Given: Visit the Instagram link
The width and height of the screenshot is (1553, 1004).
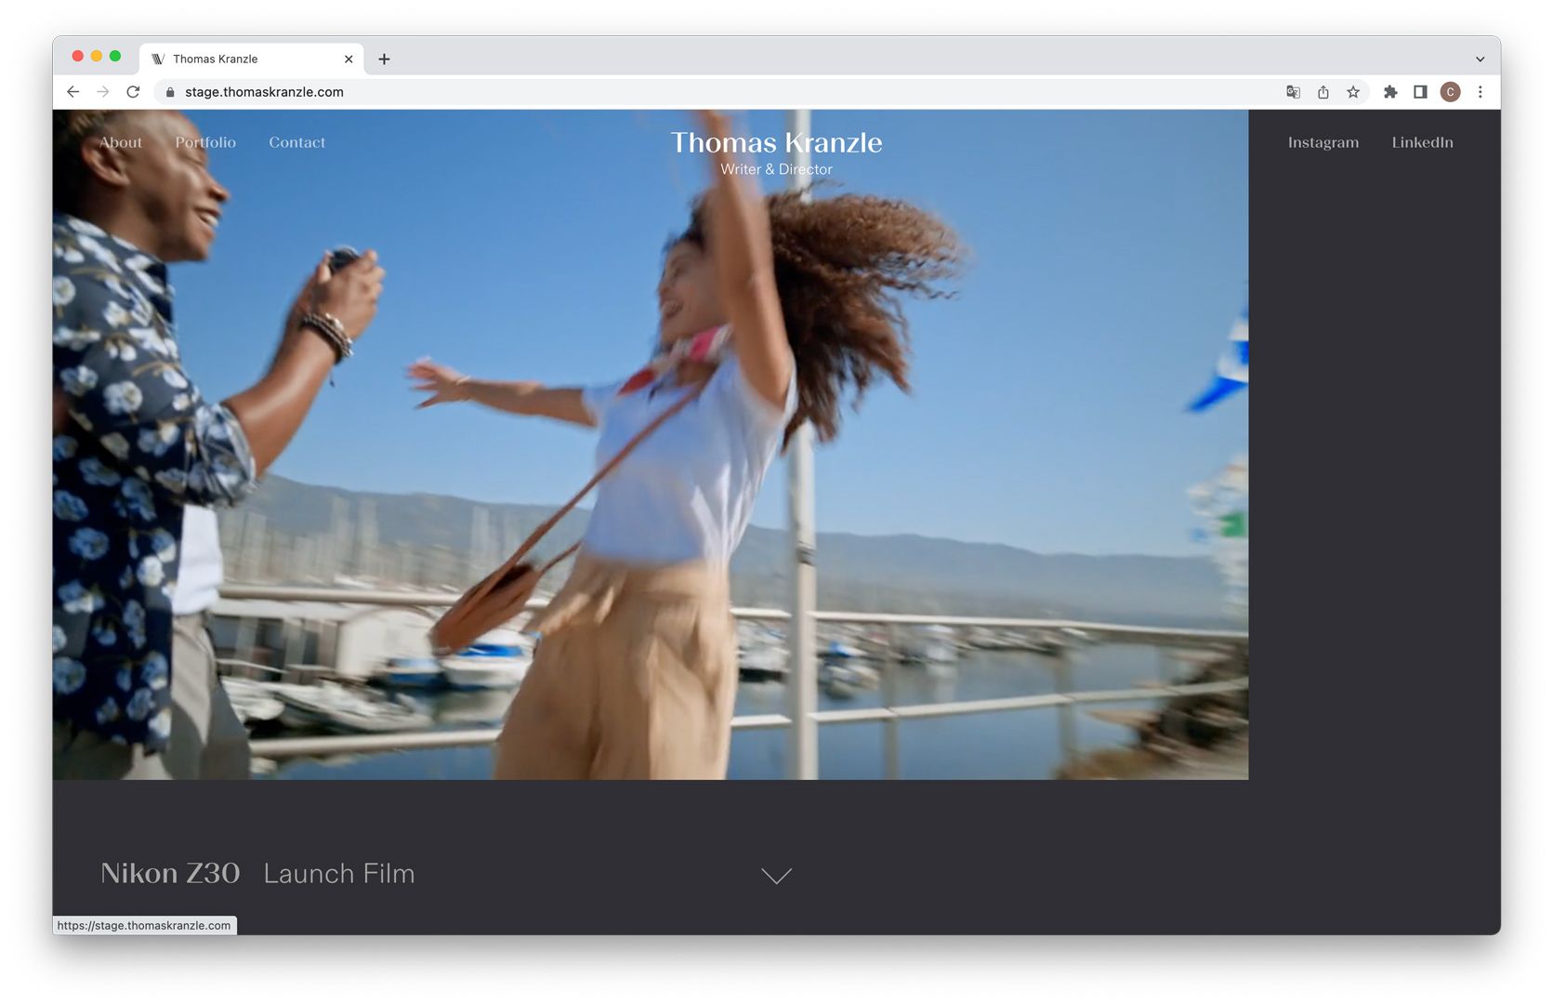Looking at the screenshot, I should (1323, 142).
